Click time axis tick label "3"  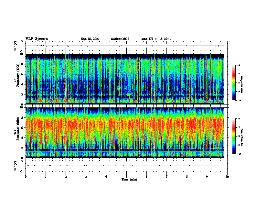click(x=86, y=177)
